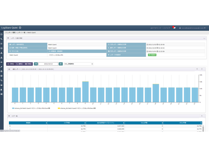Go to previous date with rewind button
209x157 pixels.
[x=36, y=64]
